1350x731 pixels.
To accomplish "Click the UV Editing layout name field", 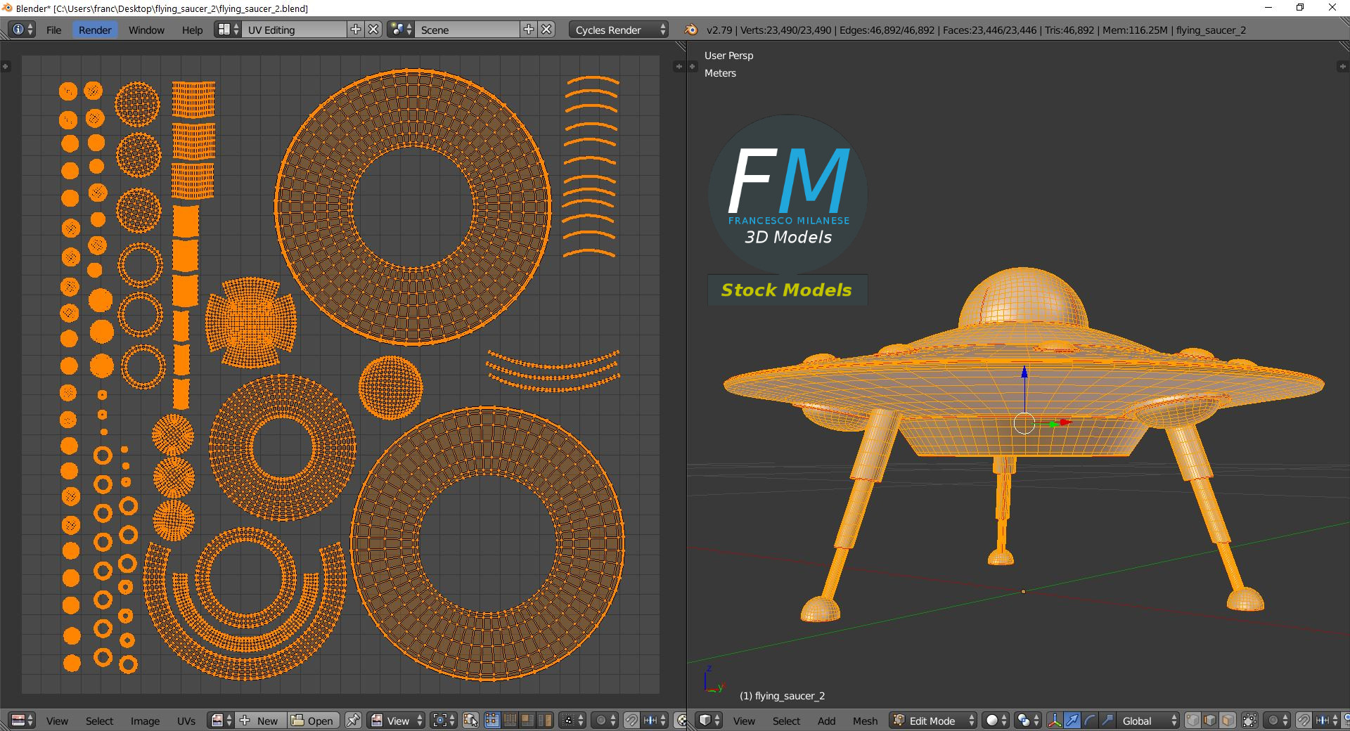I will [294, 30].
